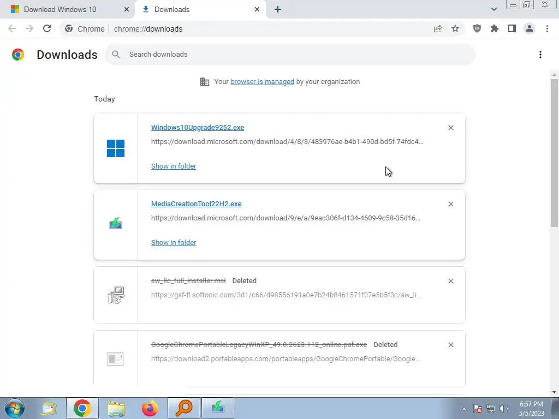Remove MediaCreationTool22H2.exe from the list
559x419 pixels.
coord(450,204)
